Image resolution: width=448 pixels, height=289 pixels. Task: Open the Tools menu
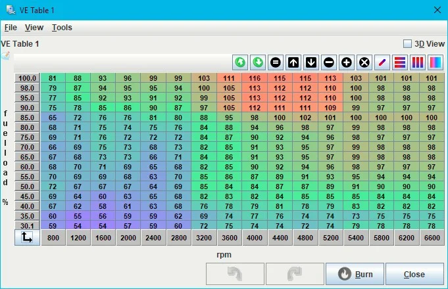[x=62, y=28]
